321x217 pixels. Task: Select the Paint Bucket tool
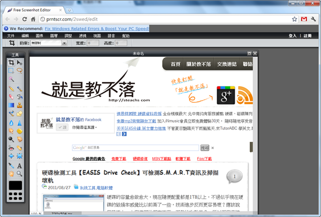pos(20,96)
